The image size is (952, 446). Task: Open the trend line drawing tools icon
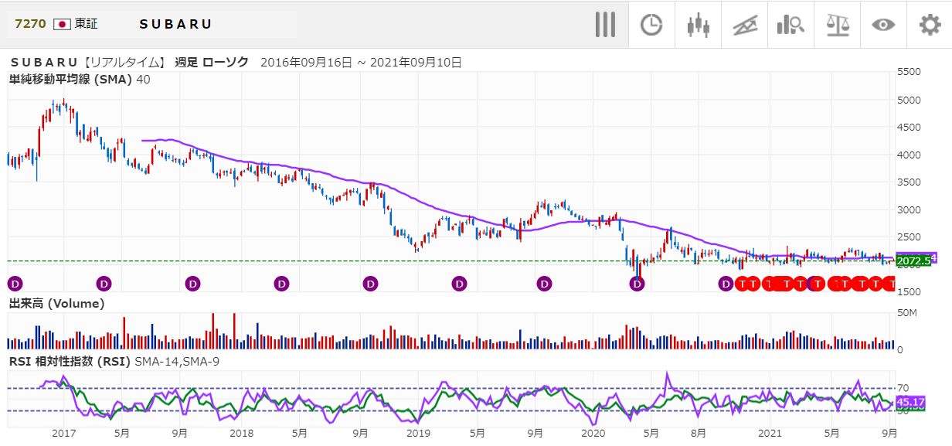745,24
